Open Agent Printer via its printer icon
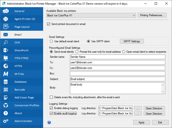The height and width of the screenshot is (128, 172). (6, 19)
